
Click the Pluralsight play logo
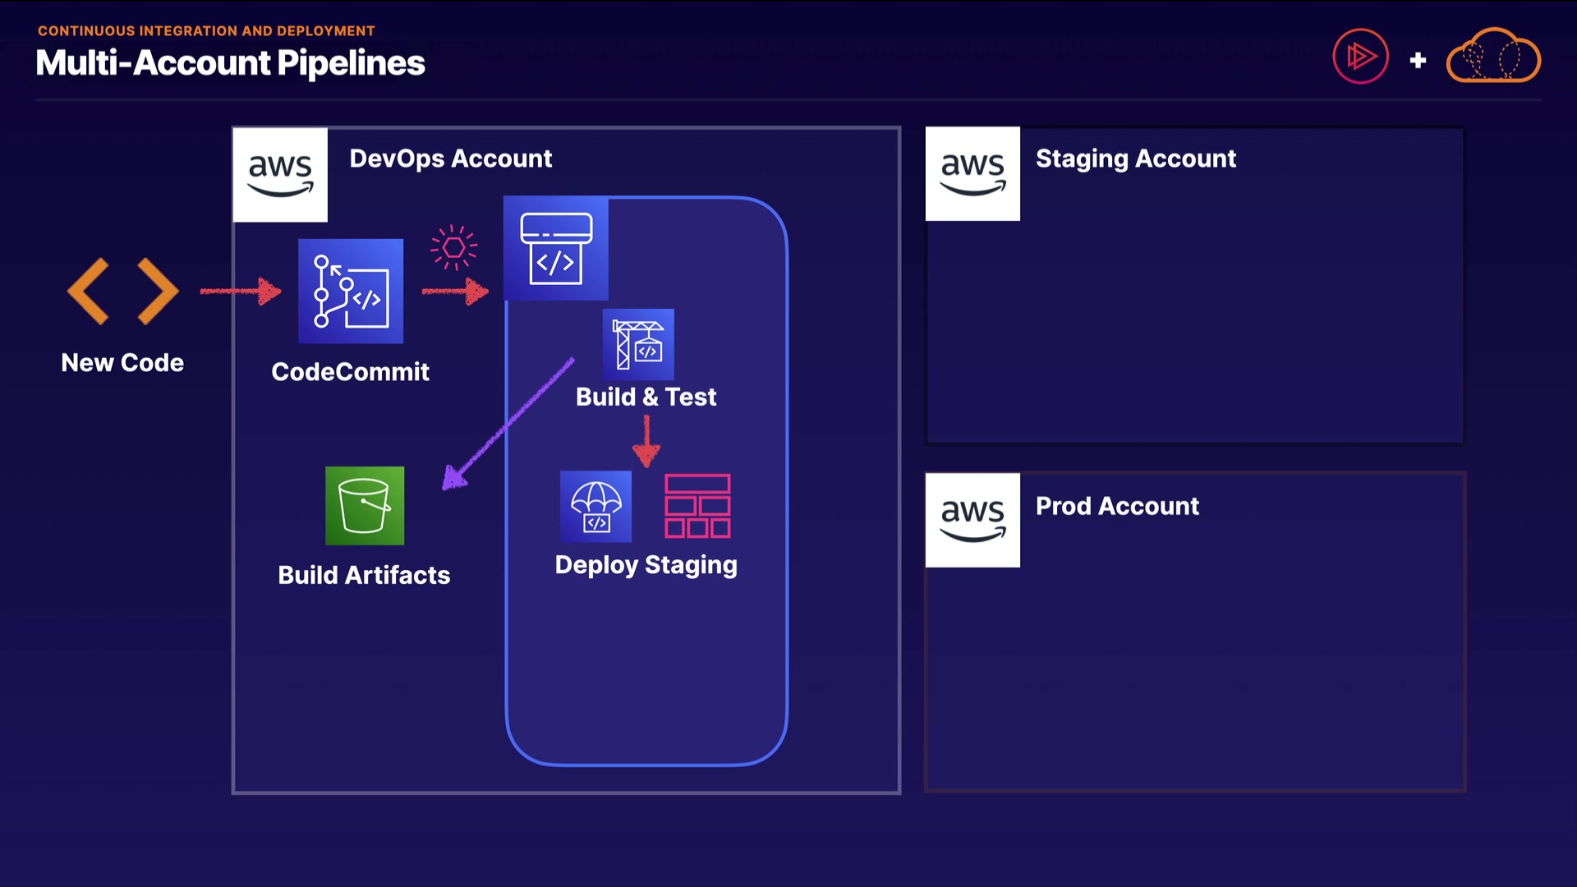1360,57
